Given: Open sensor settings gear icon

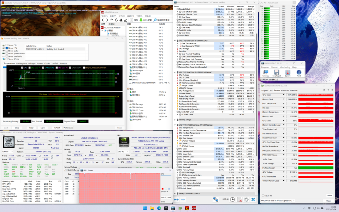Looking at the screenshot, I should click(246, 199).
